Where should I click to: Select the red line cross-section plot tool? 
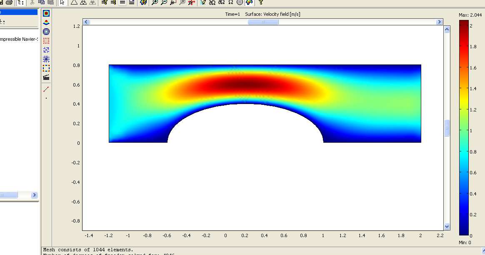[46, 89]
